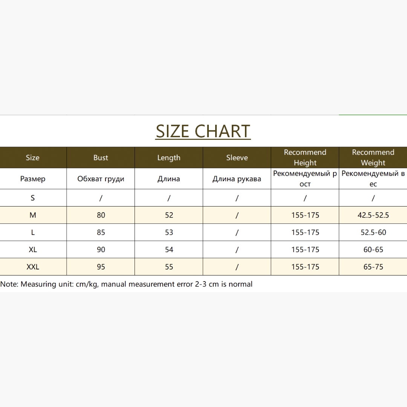Select the XL size label
The width and height of the screenshot is (407, 407).
point(33,249)
